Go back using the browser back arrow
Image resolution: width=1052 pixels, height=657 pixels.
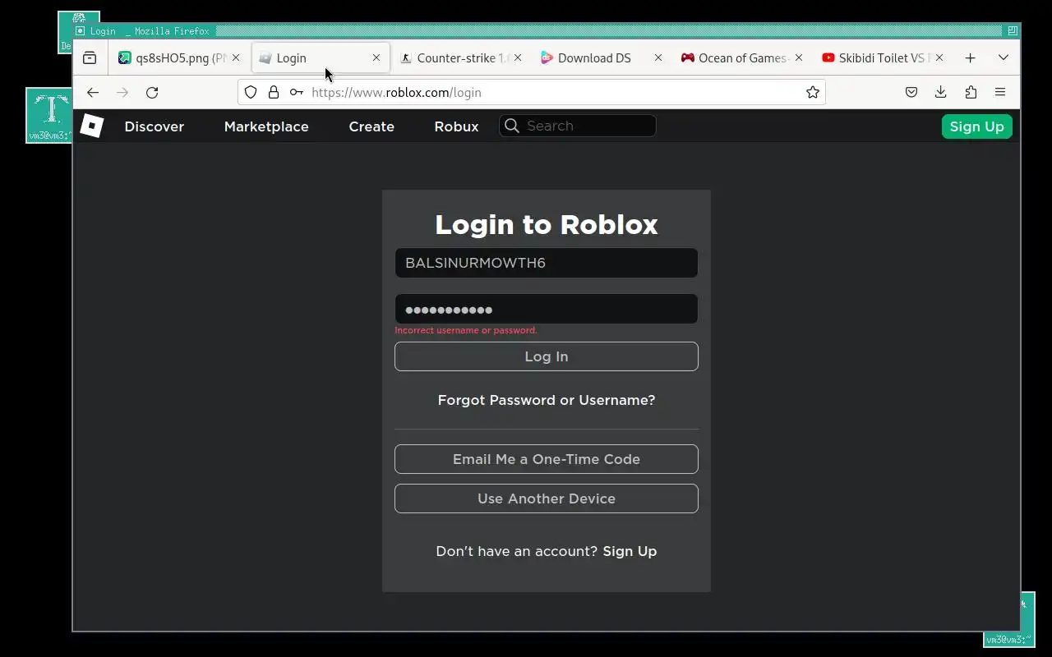click(x=93, y=92)
